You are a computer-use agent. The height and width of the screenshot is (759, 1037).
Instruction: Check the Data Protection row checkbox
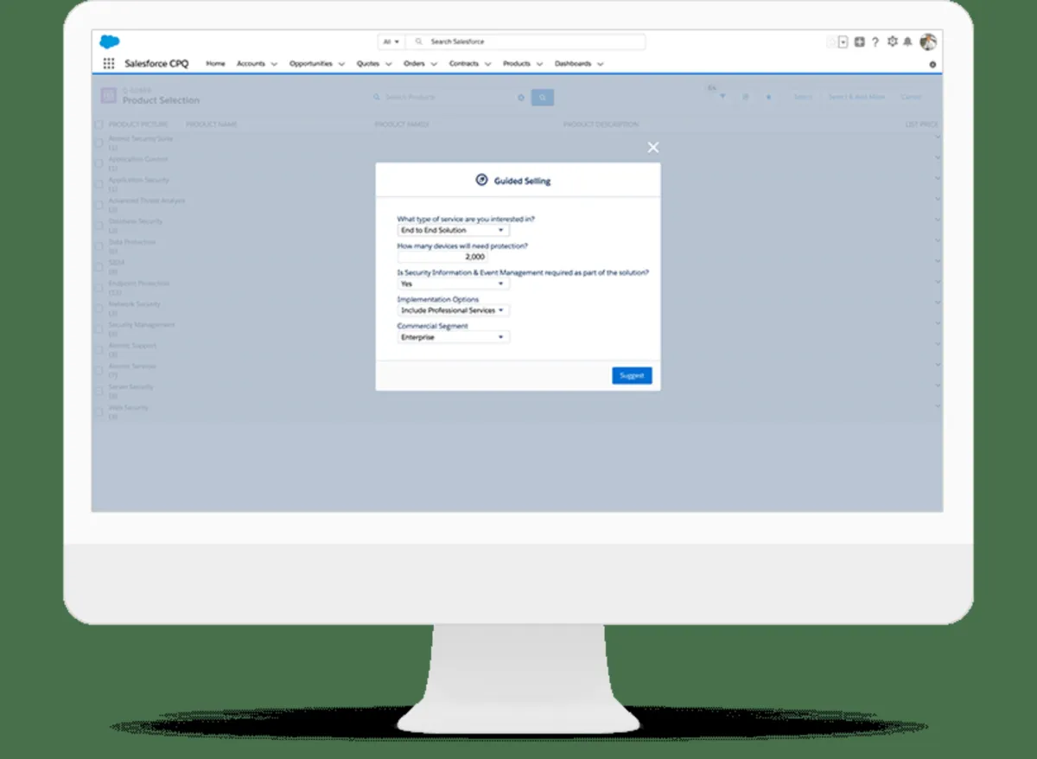tap(99, 246)
